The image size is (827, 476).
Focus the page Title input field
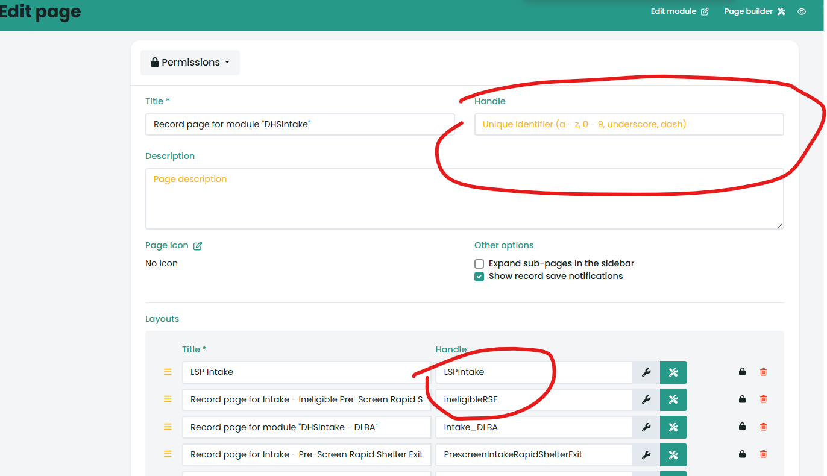pos(300,125)
